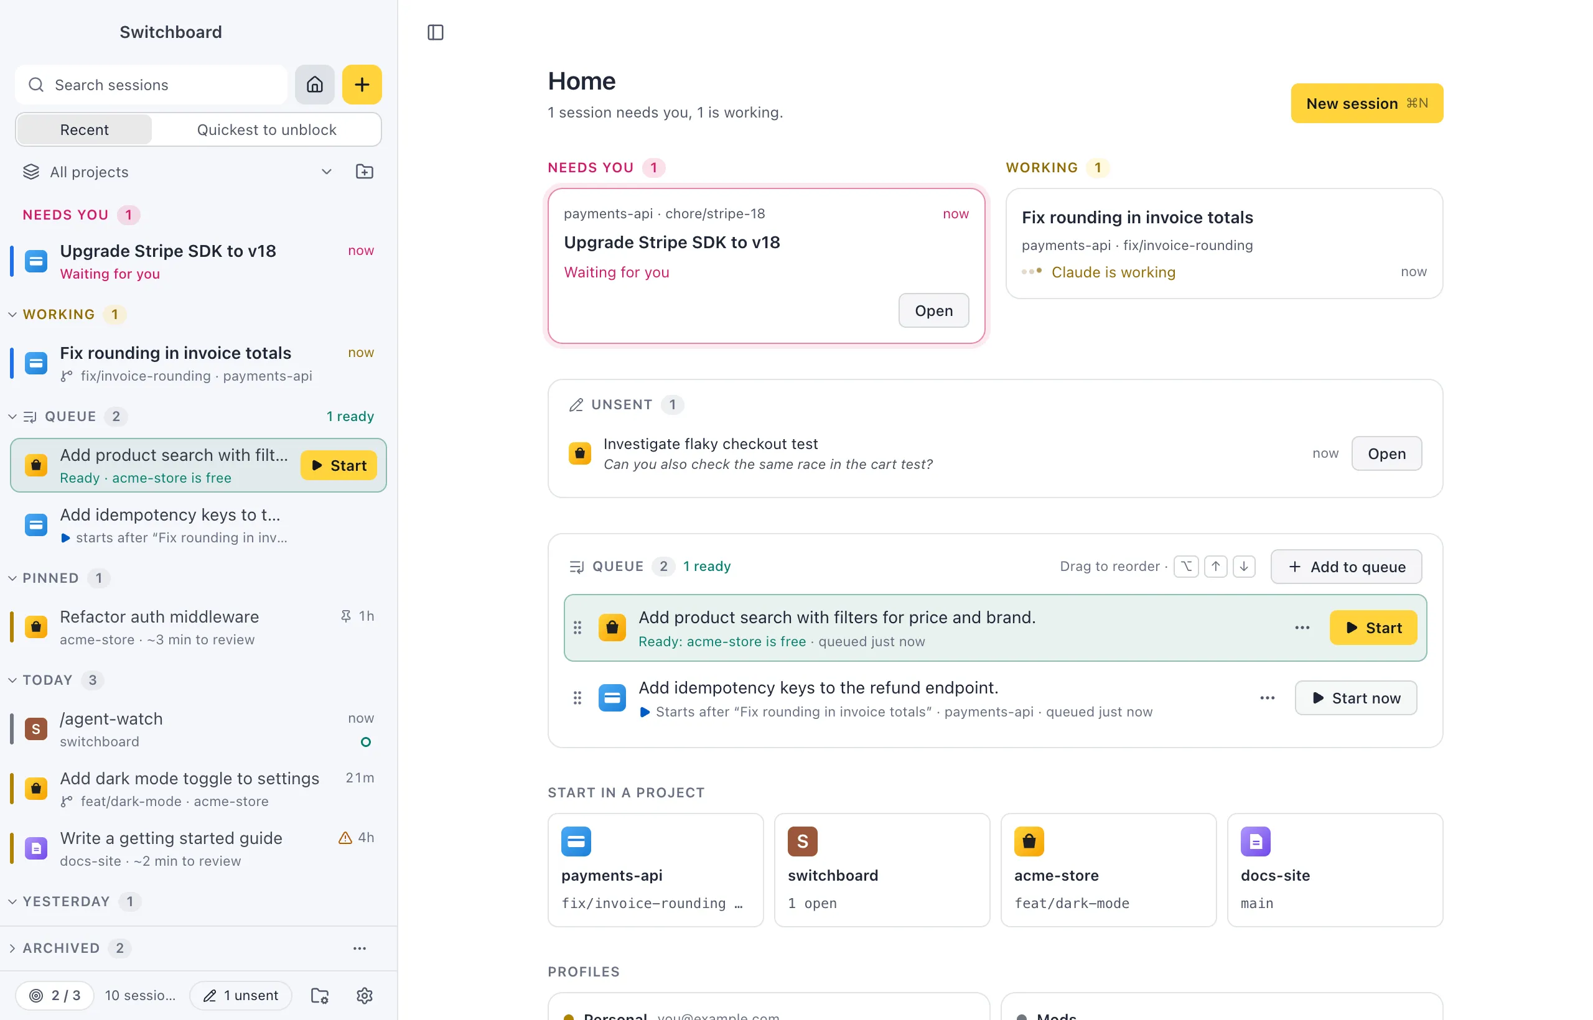This screenshot has height=1020, width=1593.
Task: Click Start in sidebar queue item
Action: [339, 465]
